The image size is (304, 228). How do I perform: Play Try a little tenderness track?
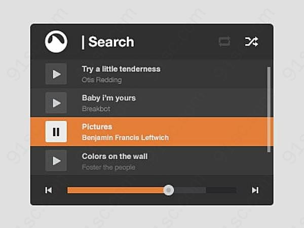tap(56, 74)
